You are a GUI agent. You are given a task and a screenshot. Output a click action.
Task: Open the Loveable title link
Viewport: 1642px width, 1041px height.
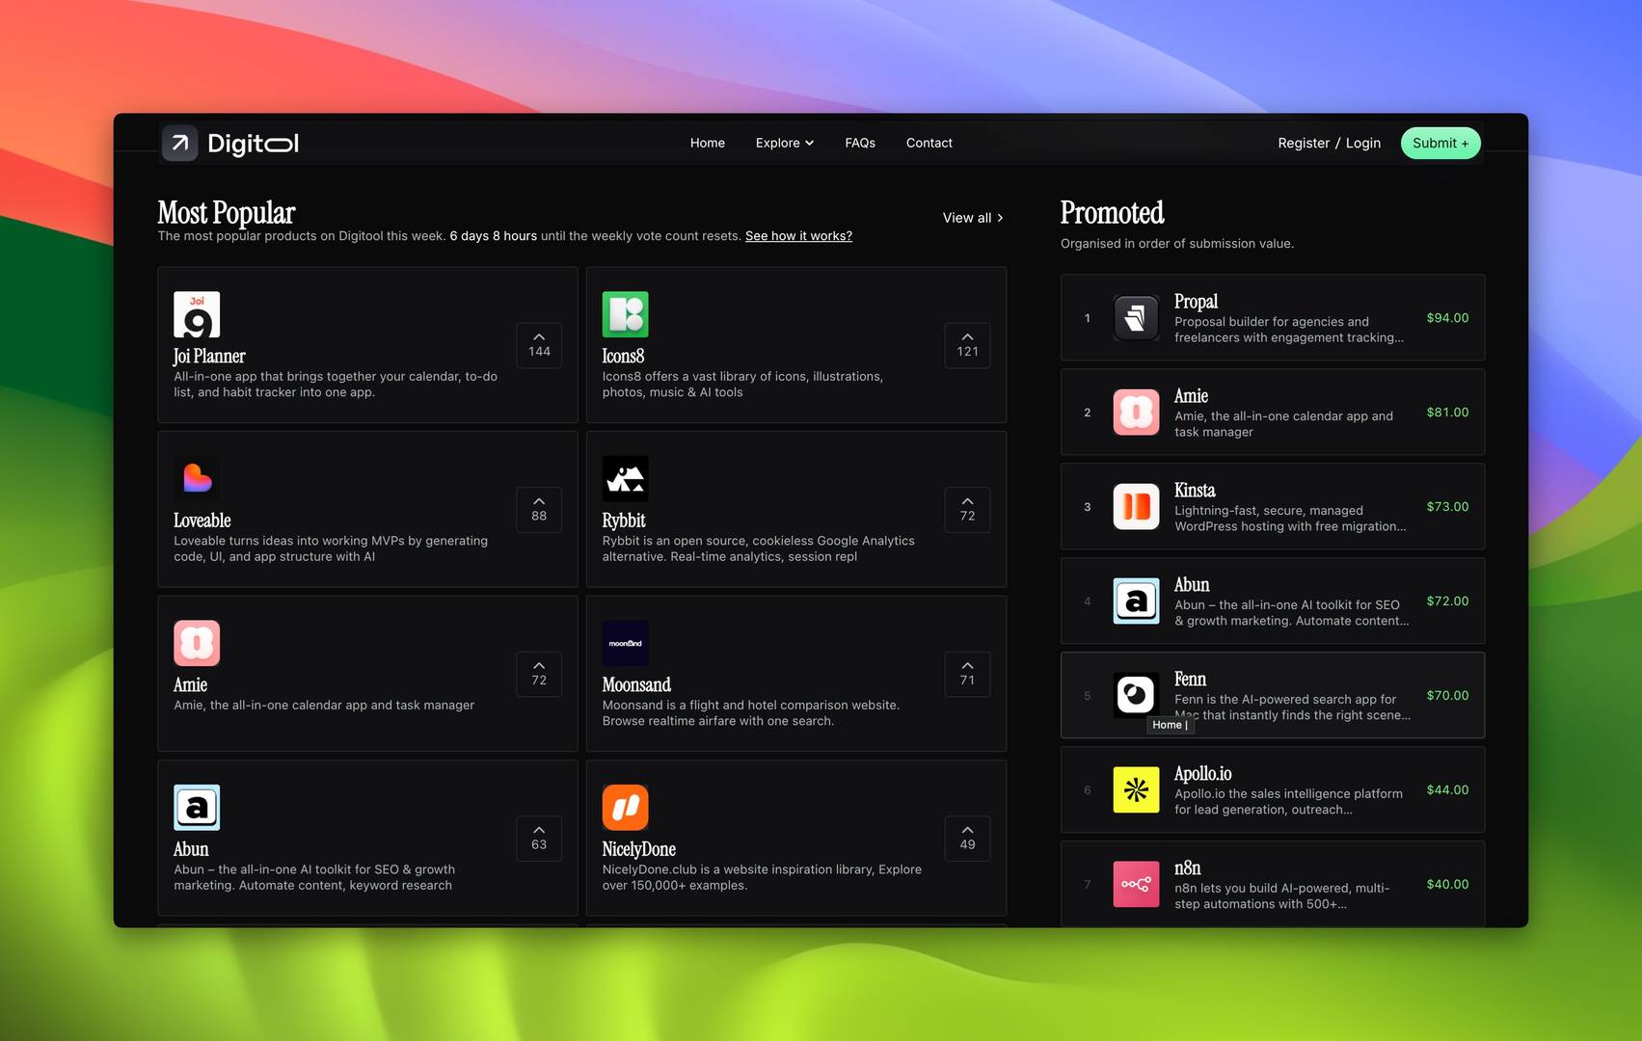click(202, 520)
